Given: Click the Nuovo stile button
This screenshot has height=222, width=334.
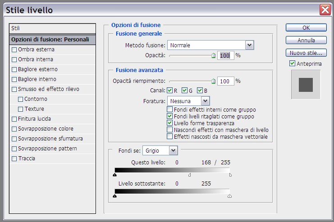Looking at the screenshot, I should point(306,53).
